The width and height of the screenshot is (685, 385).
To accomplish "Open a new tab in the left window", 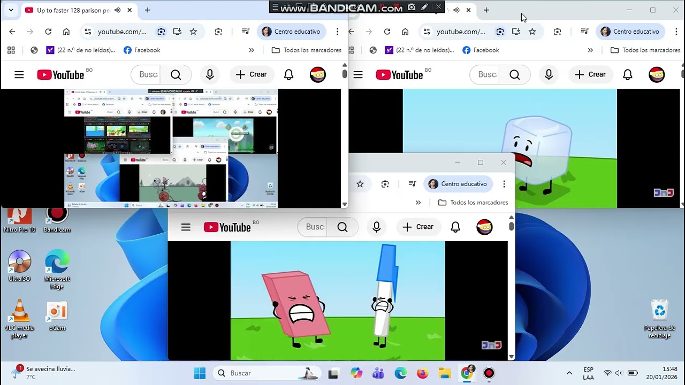I will pos(148,10).
